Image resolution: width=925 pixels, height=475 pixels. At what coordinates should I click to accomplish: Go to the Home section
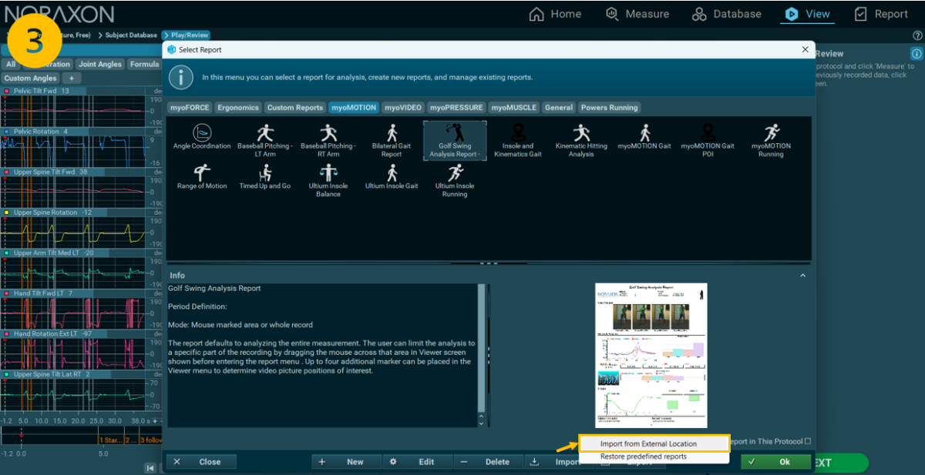(x=555, y=14)
